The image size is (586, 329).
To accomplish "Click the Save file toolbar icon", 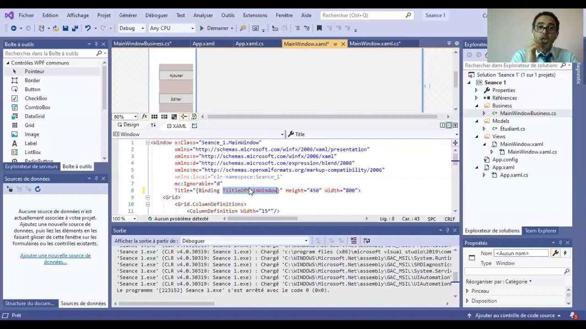I will [x=65, y=28].
